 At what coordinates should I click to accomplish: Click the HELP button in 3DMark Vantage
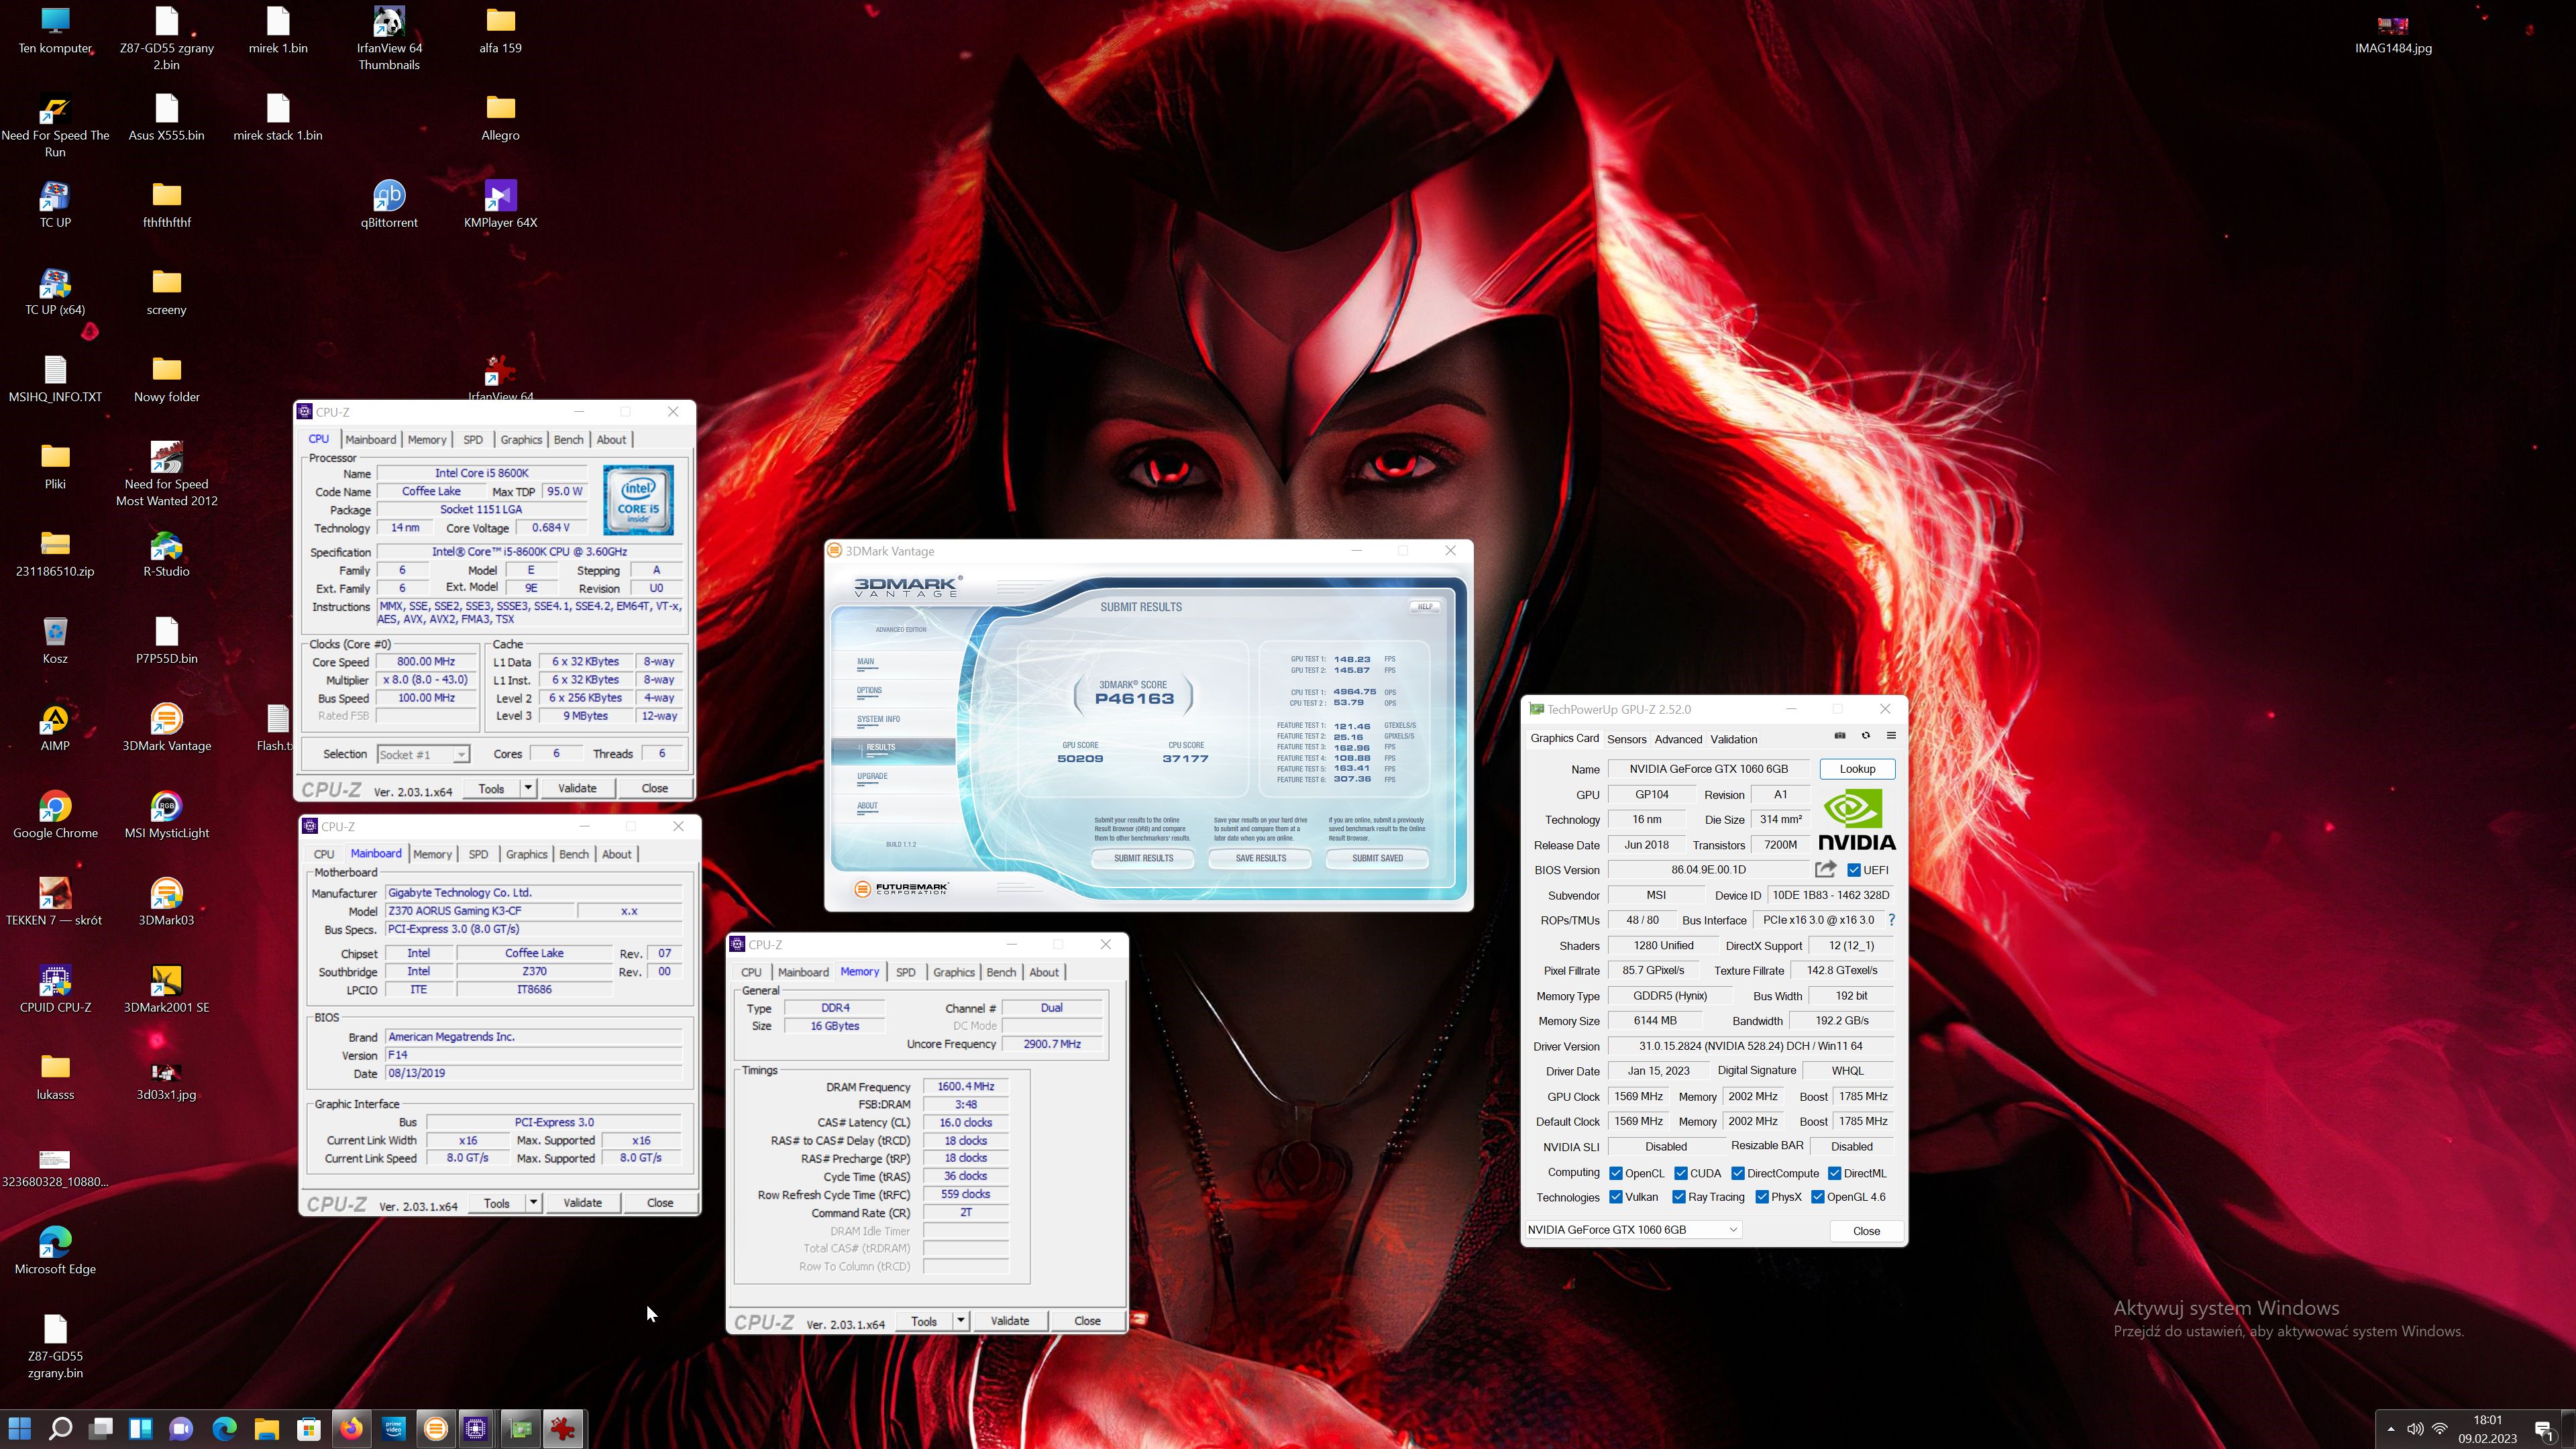pos(1425,606)
